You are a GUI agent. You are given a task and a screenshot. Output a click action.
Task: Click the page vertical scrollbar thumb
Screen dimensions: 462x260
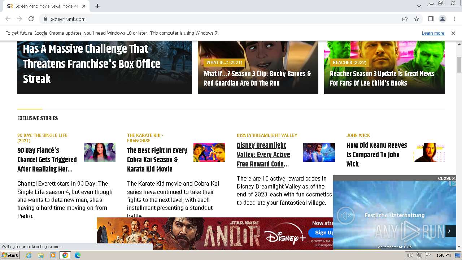[x=459, y=64]
